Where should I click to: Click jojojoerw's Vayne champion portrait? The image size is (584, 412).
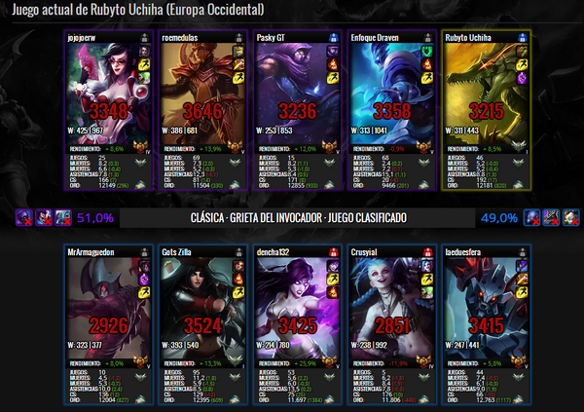(x=108, y=94)
